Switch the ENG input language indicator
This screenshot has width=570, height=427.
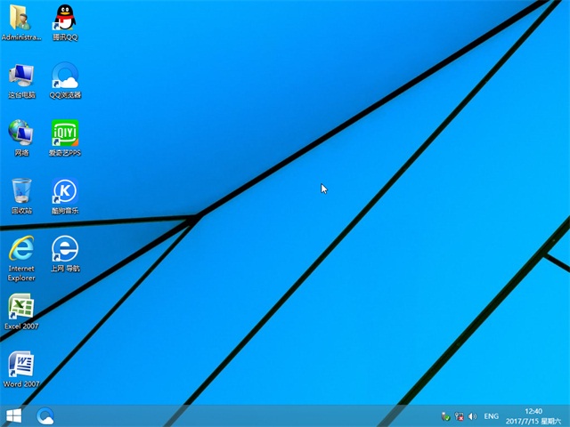click(491, 416)
